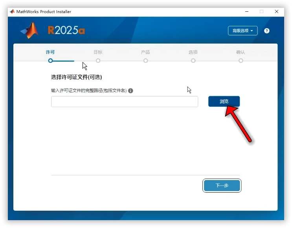Click the R2025a release text

point(66,30)
